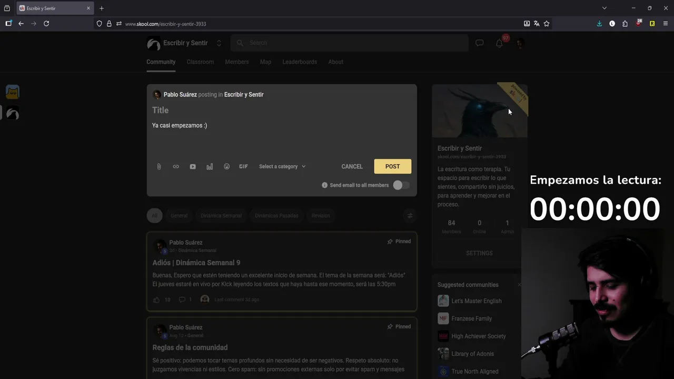
Task: Open browser translate page icon
Action: click(537, 24)
